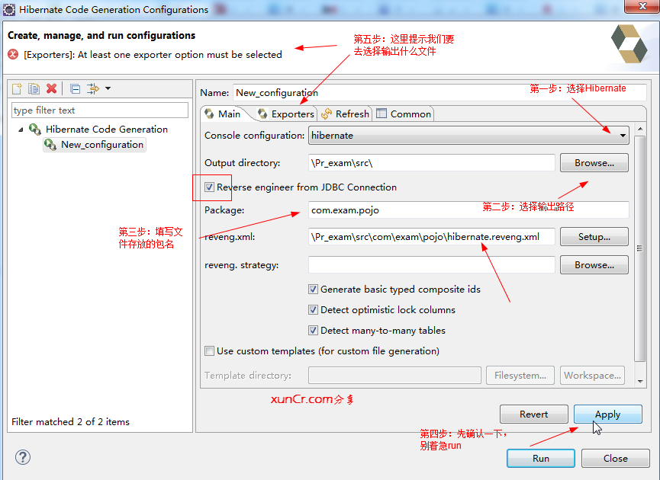Click the type filter text field
The height and width of the screenshot is (480, 660).
[100, 110]
